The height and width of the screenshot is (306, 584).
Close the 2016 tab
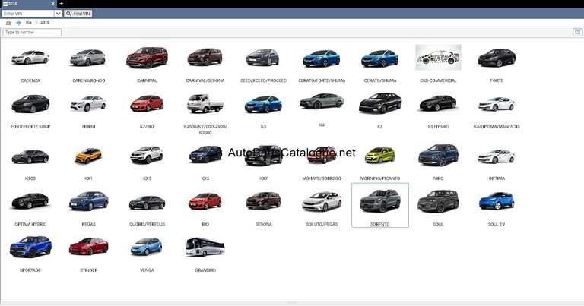click(x=53, y=4)
